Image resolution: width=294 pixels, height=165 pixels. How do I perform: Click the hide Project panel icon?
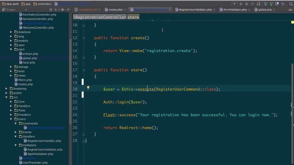click(68, 10)
